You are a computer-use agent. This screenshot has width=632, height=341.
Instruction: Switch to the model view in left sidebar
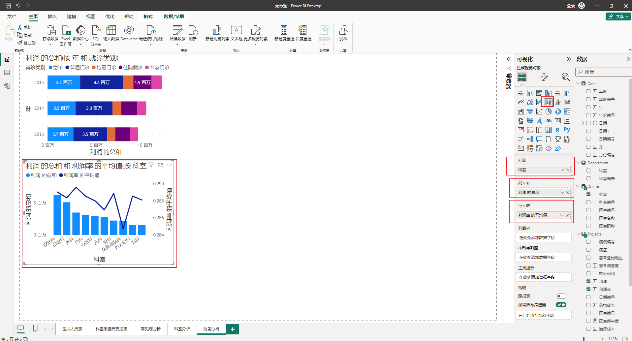click(7, 86)
